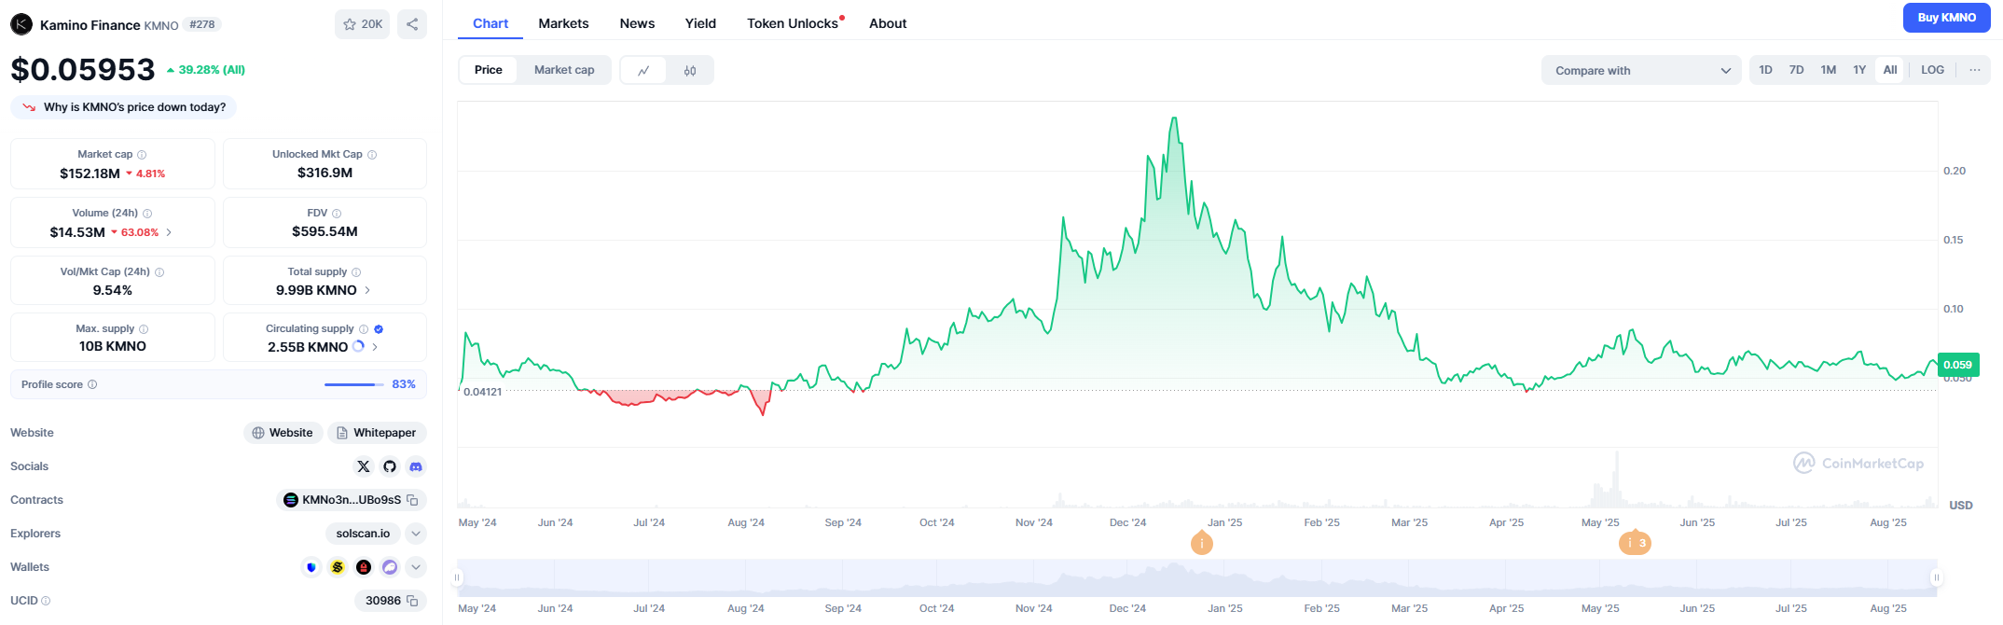
Task: Open the FDV info icon
Action: [337, 214]
